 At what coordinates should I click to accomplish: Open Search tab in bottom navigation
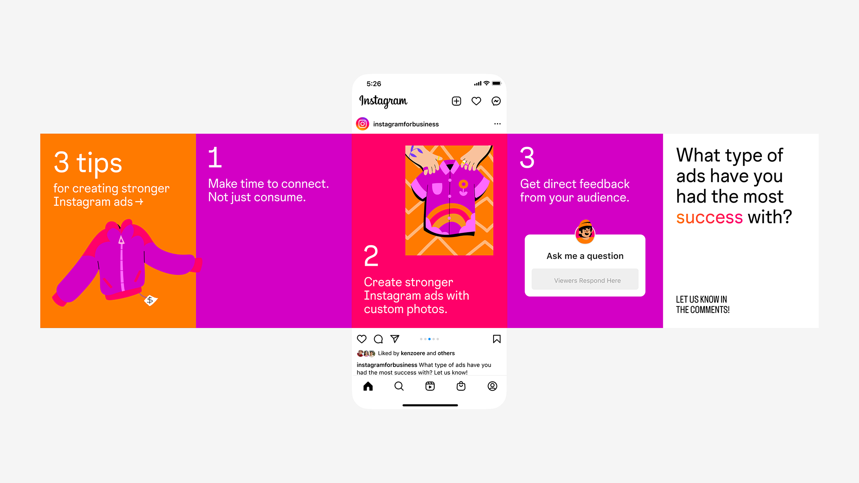399,386
